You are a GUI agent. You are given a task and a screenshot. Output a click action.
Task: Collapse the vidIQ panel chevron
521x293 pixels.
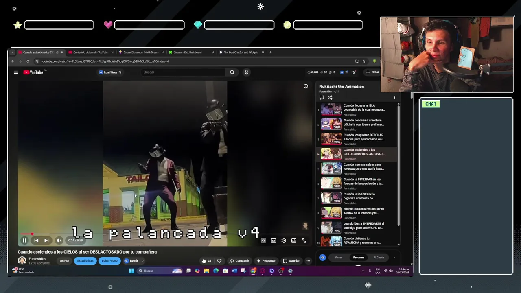pyautogui.click(x=394, y=258)
